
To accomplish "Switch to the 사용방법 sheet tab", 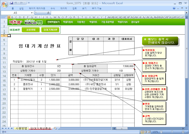I will point(21,128).
